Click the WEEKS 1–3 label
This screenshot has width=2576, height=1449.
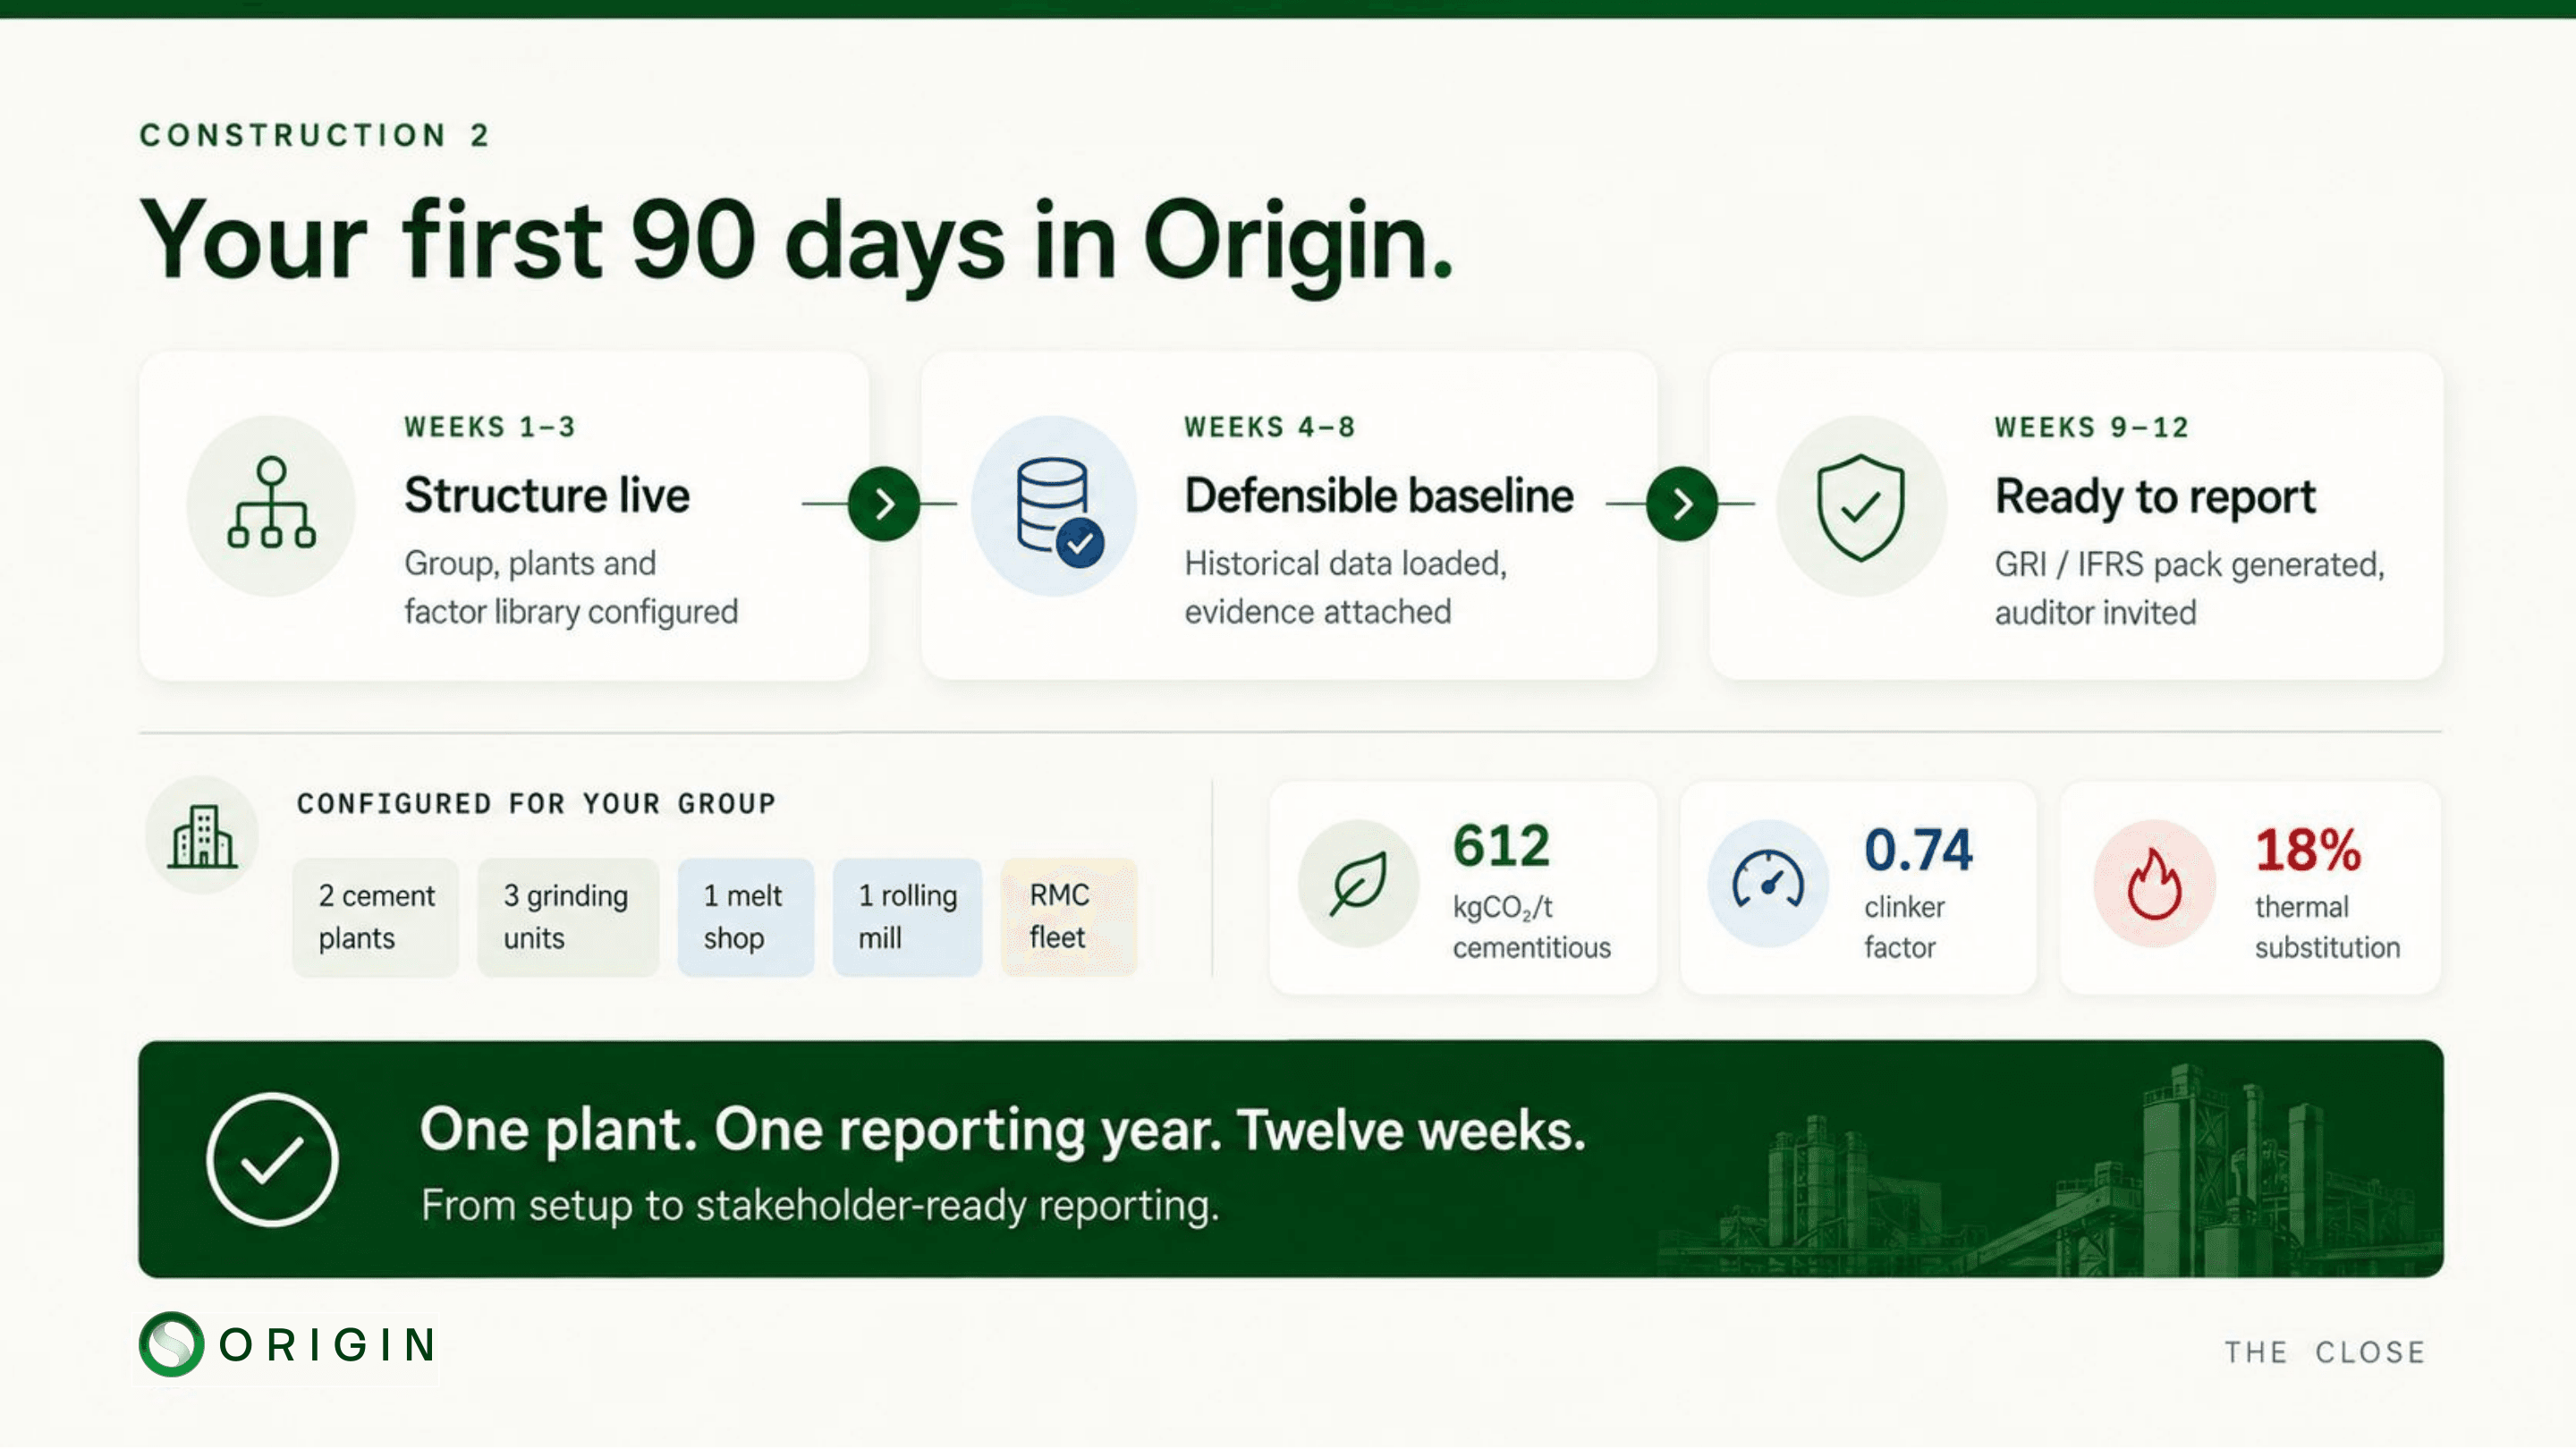coord(490,427)
